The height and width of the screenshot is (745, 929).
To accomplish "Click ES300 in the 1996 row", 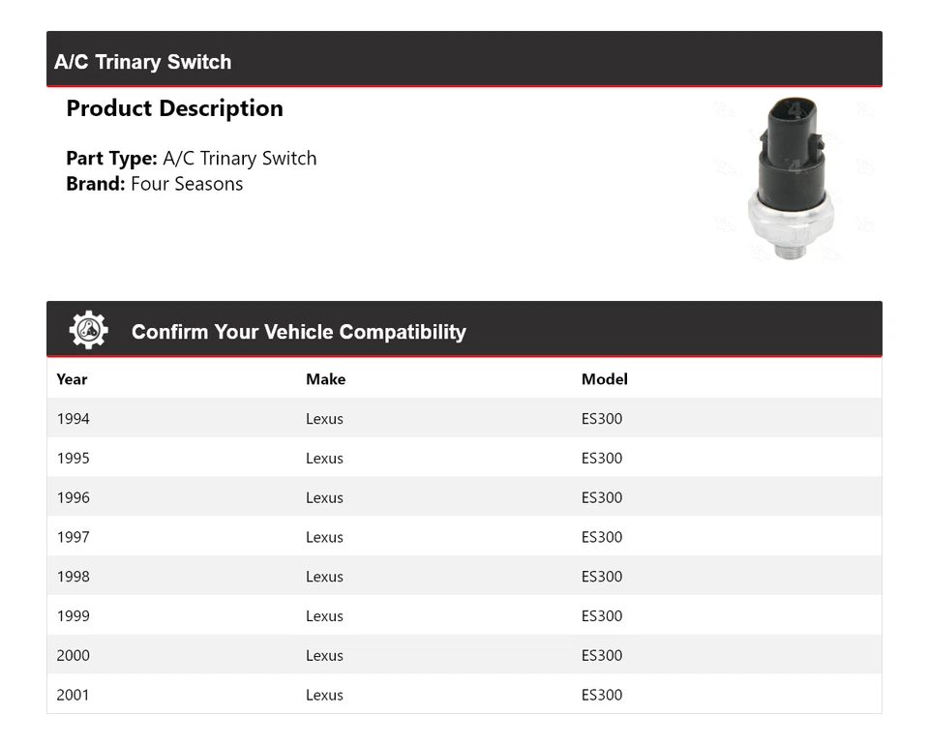I will coord(602,498).
